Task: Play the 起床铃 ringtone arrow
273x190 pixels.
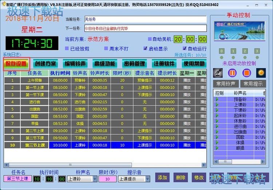Action: [217, 116]
